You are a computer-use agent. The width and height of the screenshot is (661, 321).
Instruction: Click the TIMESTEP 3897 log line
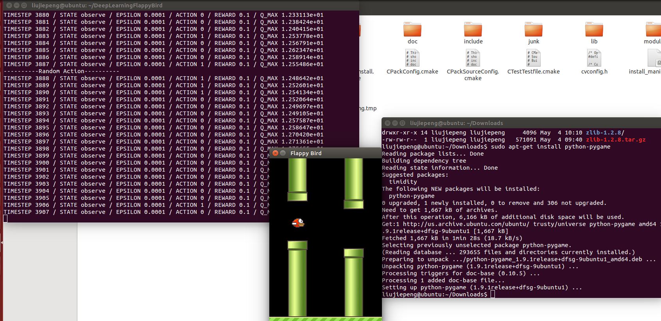163,142
